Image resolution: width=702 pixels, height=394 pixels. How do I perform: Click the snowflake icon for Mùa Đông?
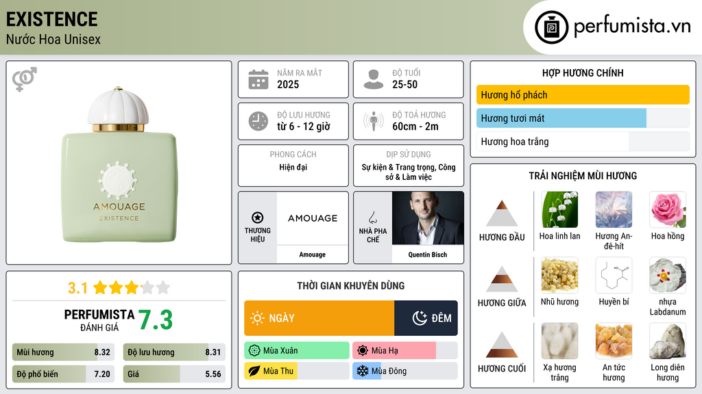(363, 371)
